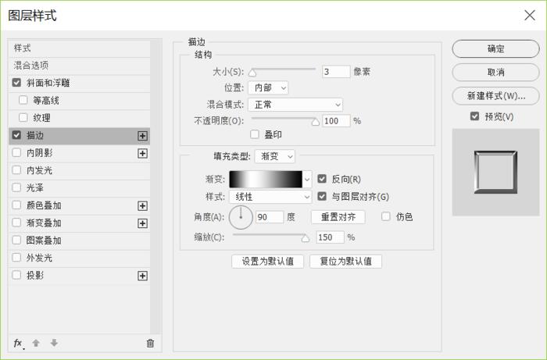
Task: Click the style preview thumbnail
Action: (x=495, y=172)
